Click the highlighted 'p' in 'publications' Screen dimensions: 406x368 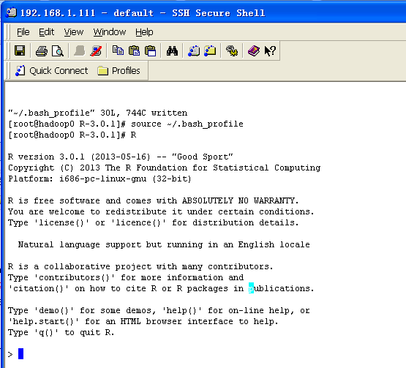(x=251, y=288)
